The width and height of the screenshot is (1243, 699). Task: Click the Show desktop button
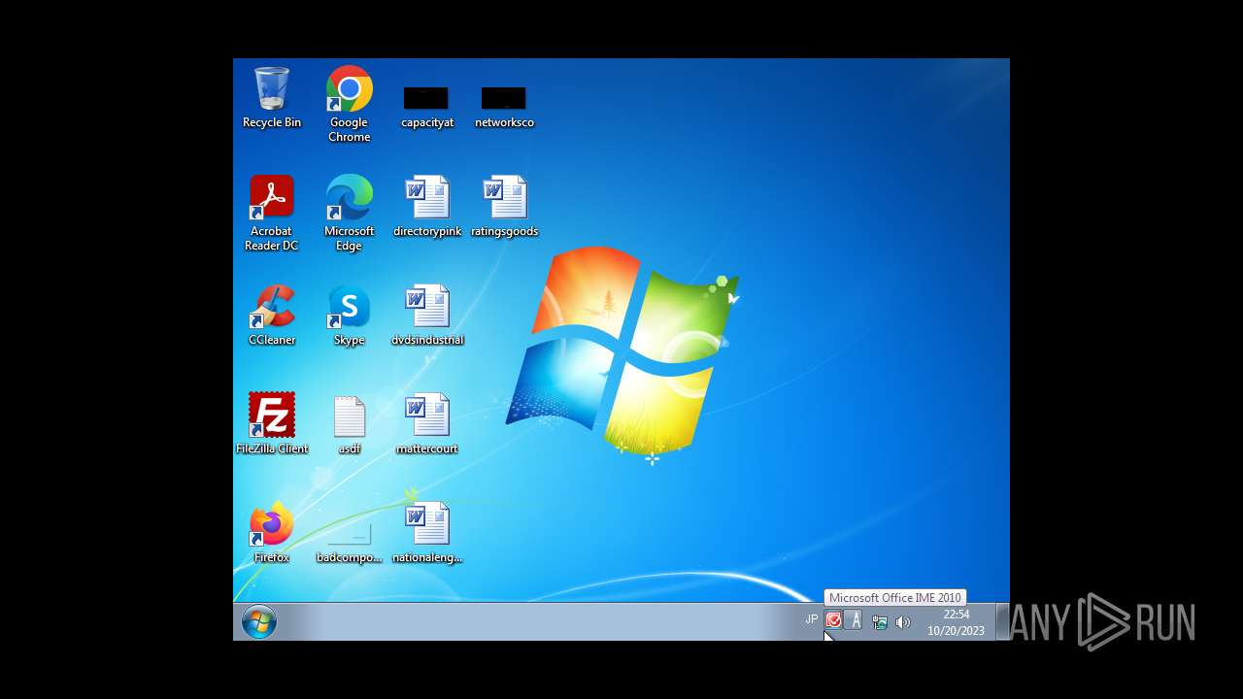[1003, 621]
